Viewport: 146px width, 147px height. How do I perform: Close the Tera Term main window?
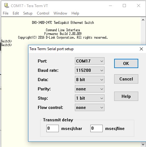139,6
